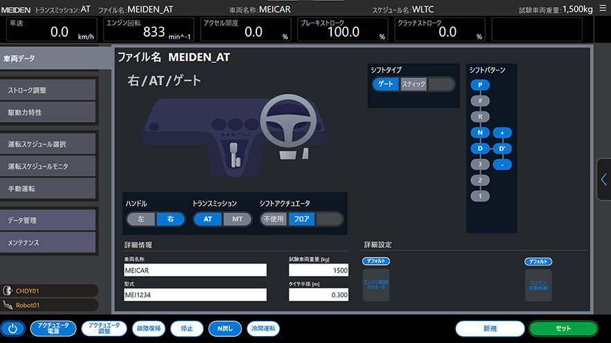Click the minus shift-down node
This screenshot has width=611, height=343.
(502, 165)
